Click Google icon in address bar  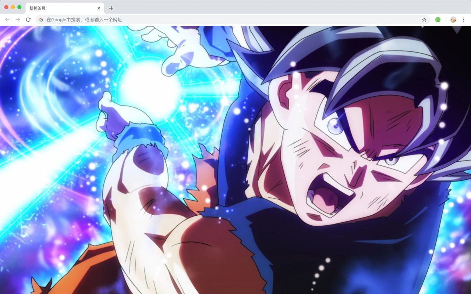(x=41, y=19)
